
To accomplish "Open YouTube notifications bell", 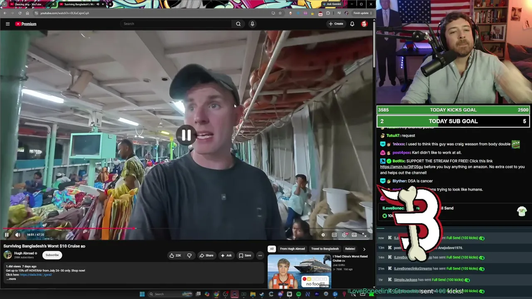I will pyautogui.click(x=352, y=24).
